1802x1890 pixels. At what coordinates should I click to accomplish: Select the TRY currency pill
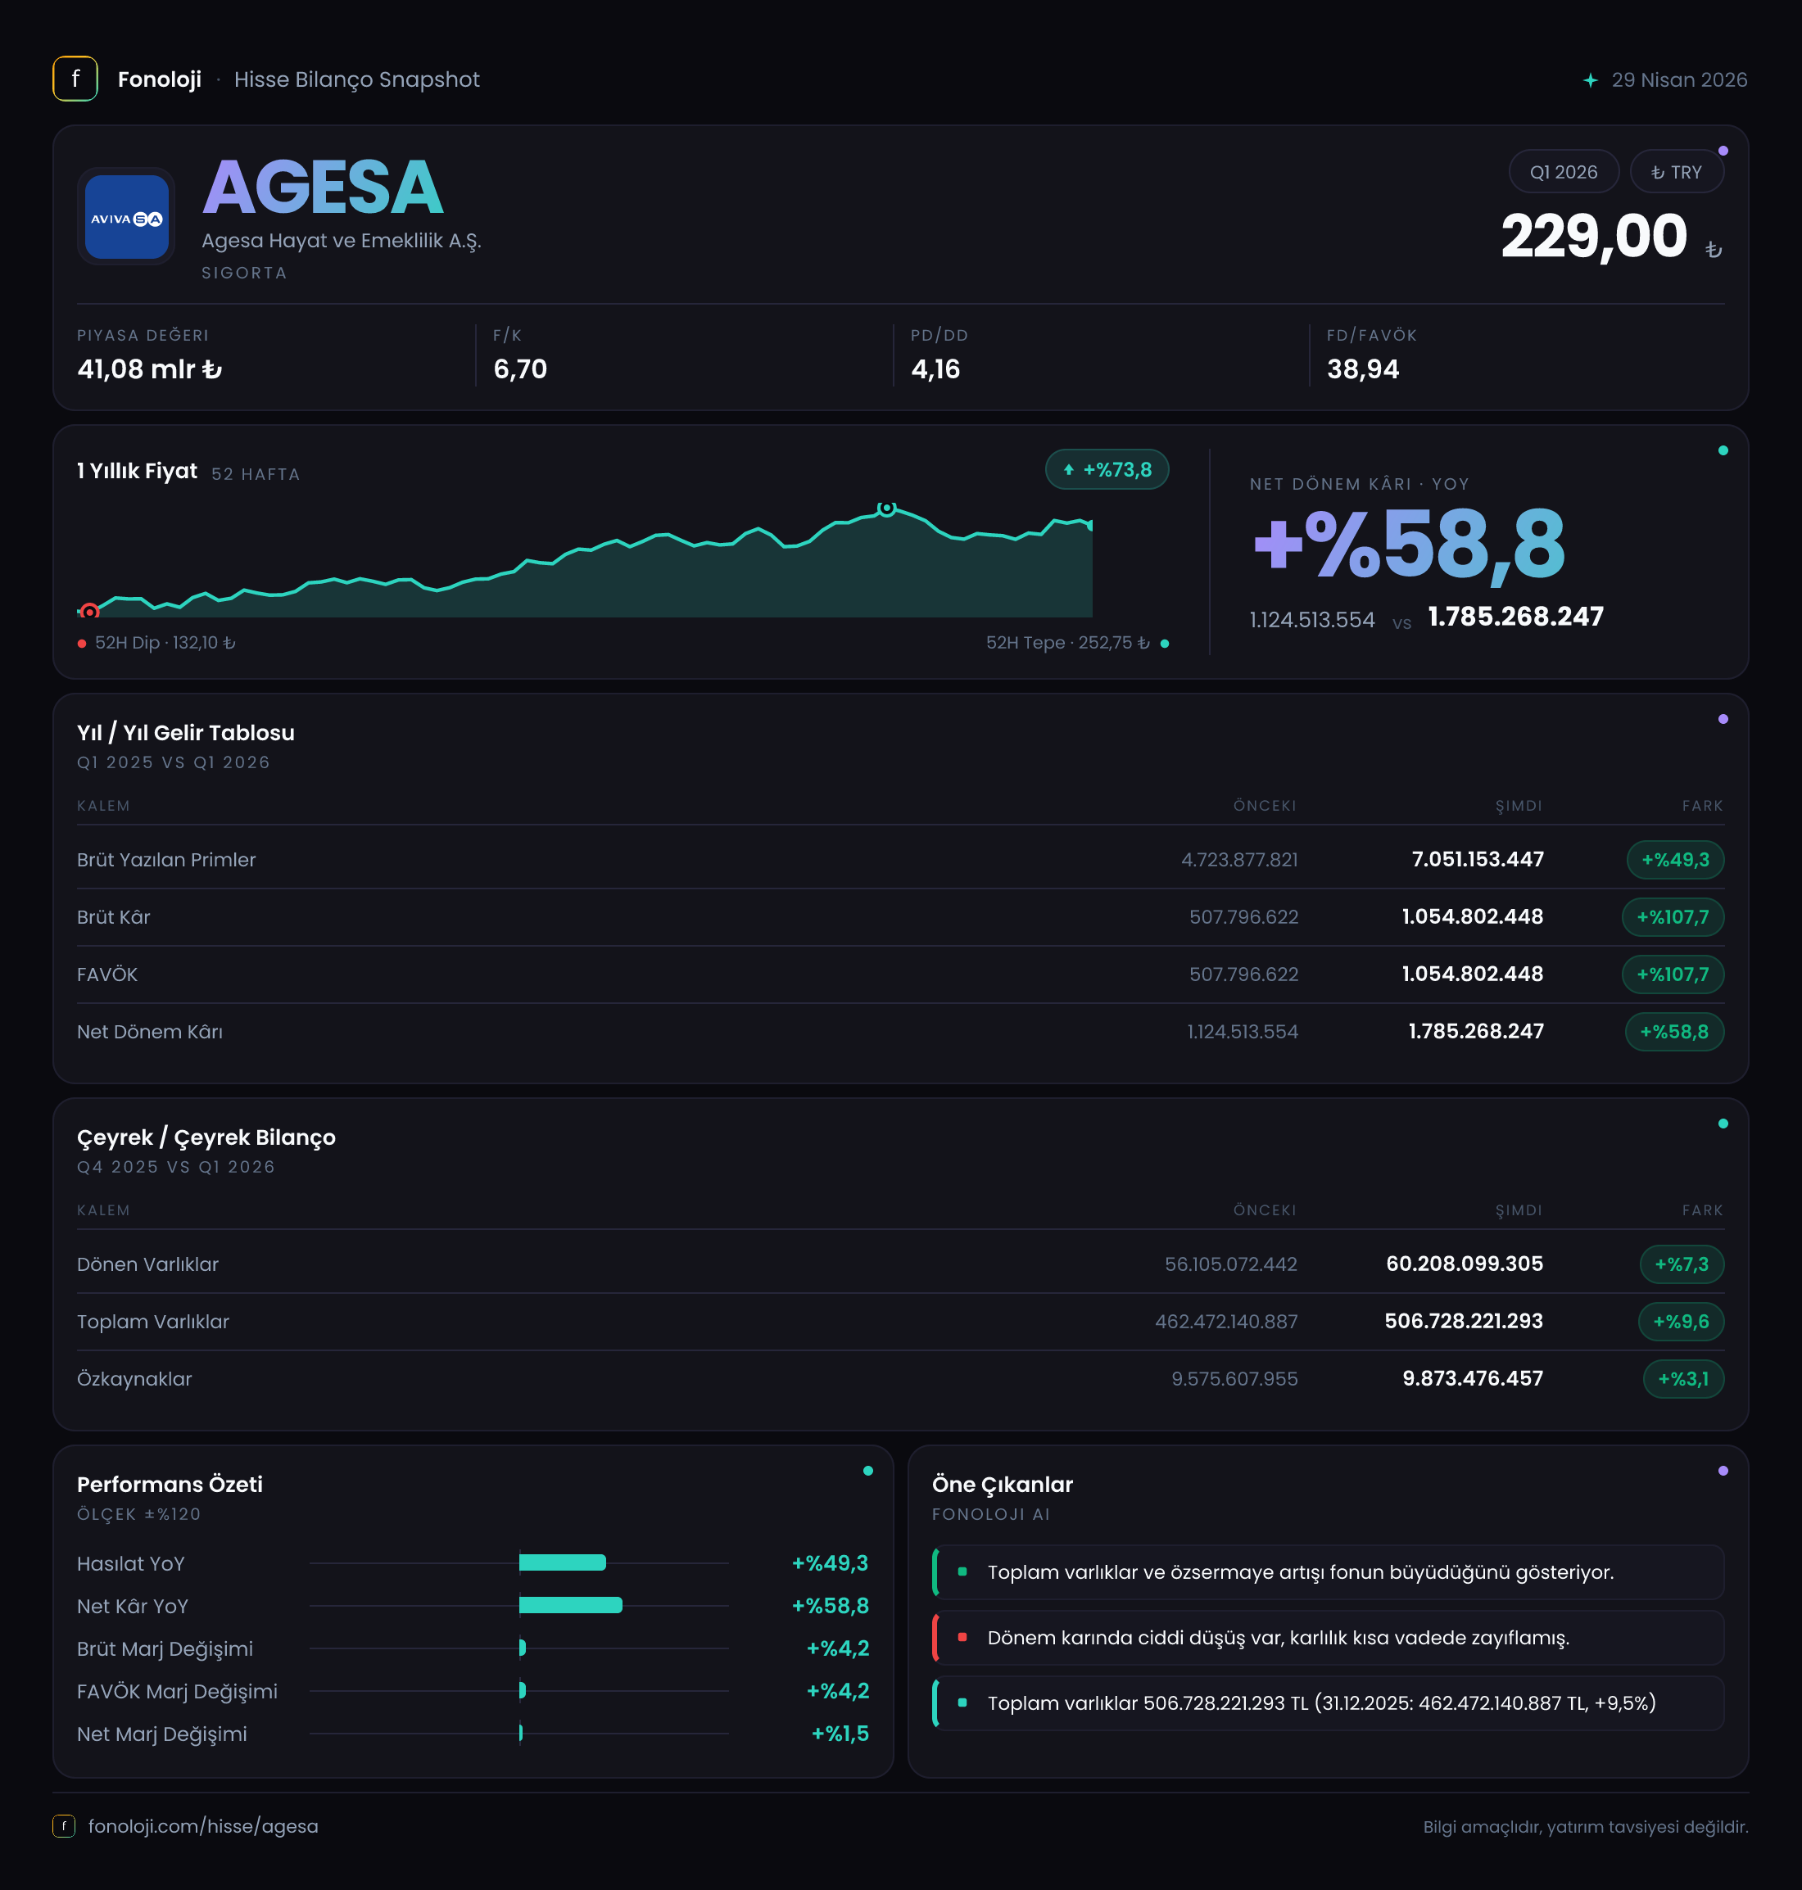(1676, 172)
